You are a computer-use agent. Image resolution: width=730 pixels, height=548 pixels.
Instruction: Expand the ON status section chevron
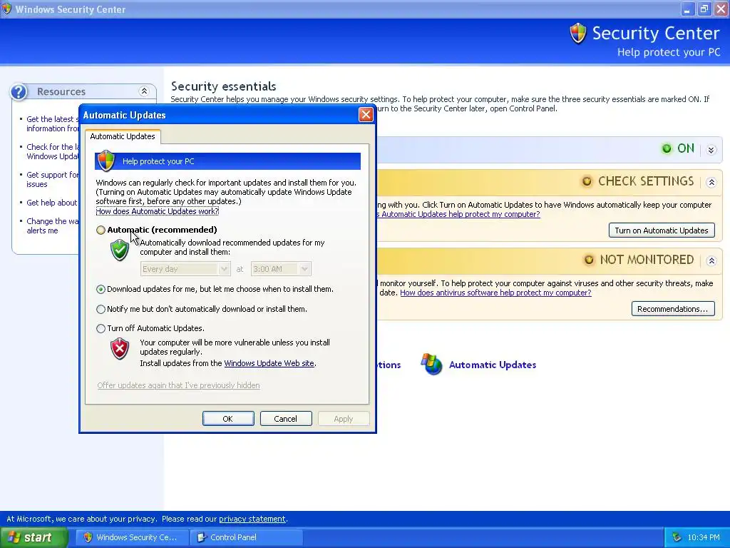click(x=711, y=150)
